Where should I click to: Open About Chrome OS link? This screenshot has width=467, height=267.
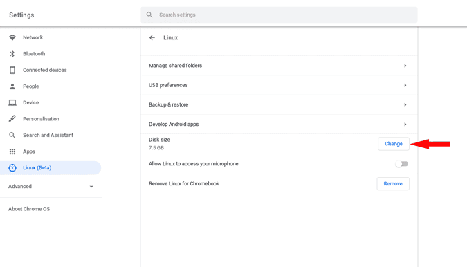(29, 209)
